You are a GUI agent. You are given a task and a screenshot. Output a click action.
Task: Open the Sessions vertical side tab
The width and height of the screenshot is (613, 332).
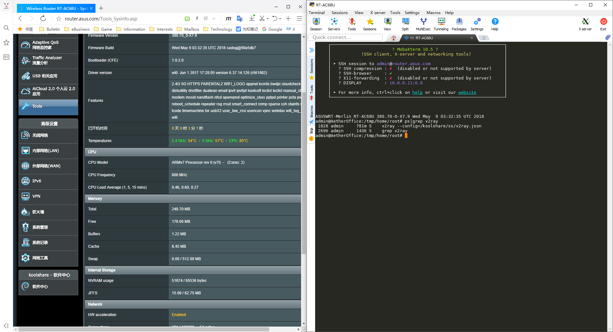[x=312, y=69]
